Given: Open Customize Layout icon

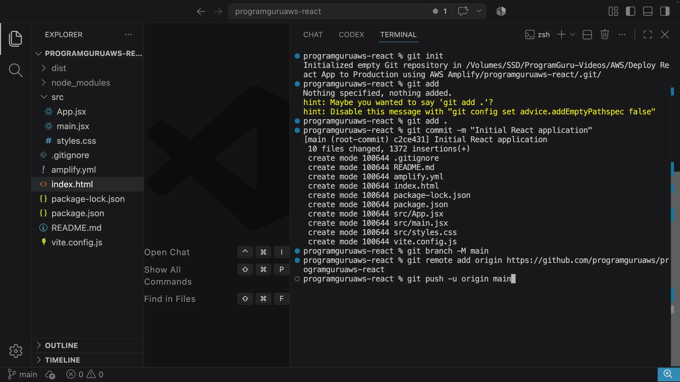Looking at the screenshot, I should pos(613,11).
